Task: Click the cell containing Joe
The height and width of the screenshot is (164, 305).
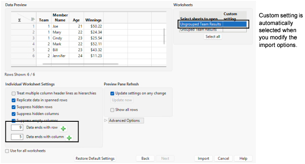Action: [60, 27]
